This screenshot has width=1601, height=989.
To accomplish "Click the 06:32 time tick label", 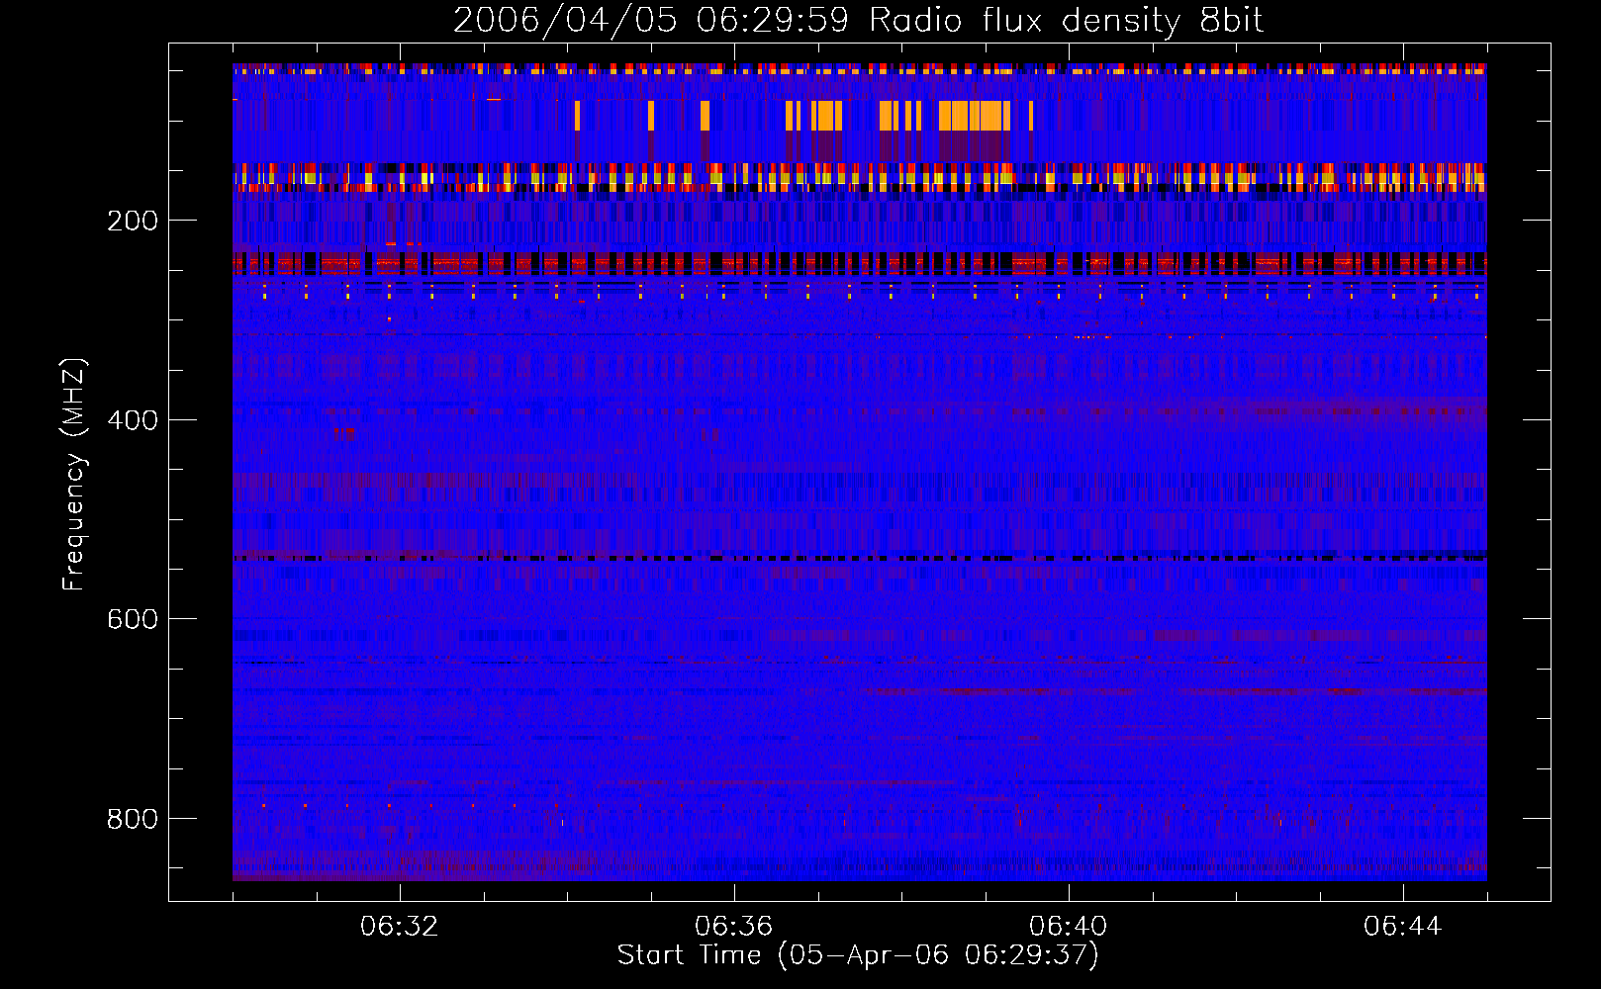I will click(x=400, y=927).
